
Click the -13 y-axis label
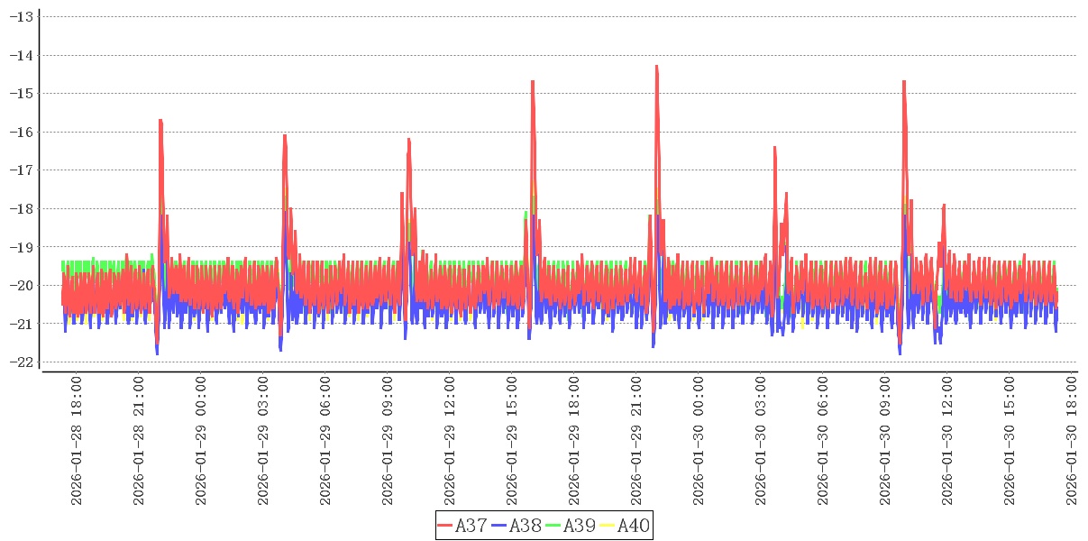coord(21,16)
